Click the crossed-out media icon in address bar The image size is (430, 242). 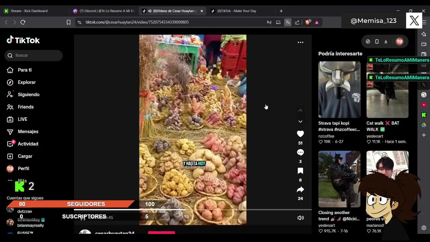coord(269,22)
